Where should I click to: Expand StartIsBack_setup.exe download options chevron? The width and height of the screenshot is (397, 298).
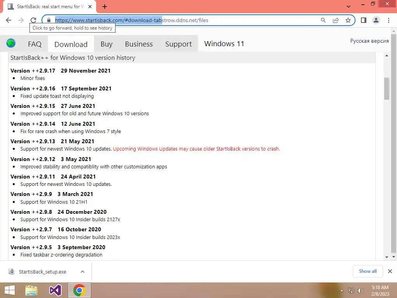(x=83, y=272)
